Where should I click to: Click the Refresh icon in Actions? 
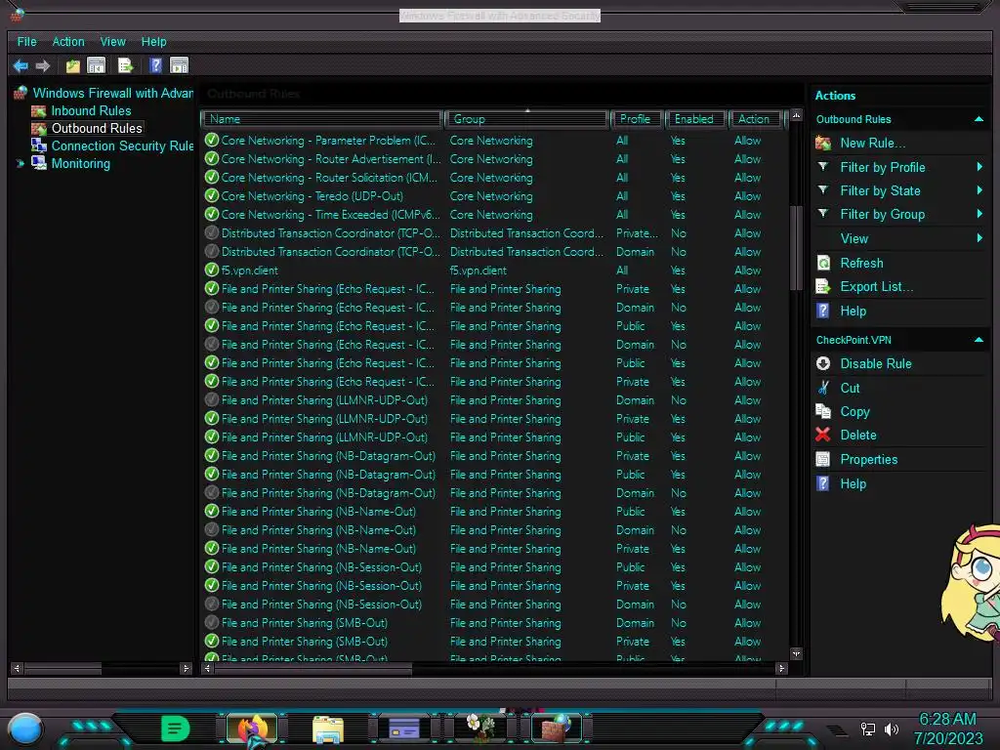823,263
